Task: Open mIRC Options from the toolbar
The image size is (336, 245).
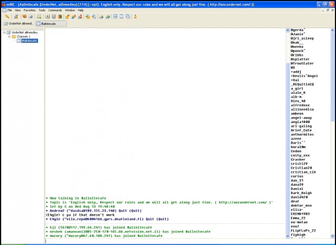Action: (16, 16)
